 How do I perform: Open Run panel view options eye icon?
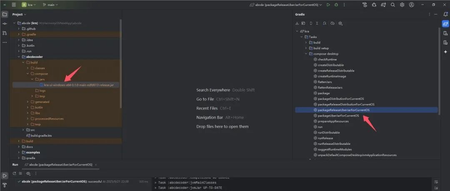(28, 174)
